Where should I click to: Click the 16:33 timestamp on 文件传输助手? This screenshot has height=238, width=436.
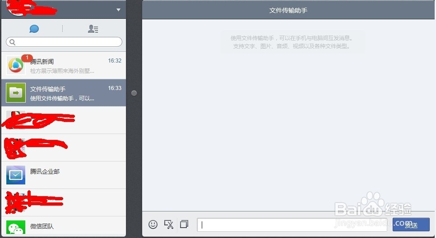pos(115,88)
